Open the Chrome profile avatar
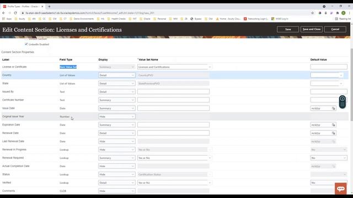The image size is (353, 198). (x=343, y=13)
